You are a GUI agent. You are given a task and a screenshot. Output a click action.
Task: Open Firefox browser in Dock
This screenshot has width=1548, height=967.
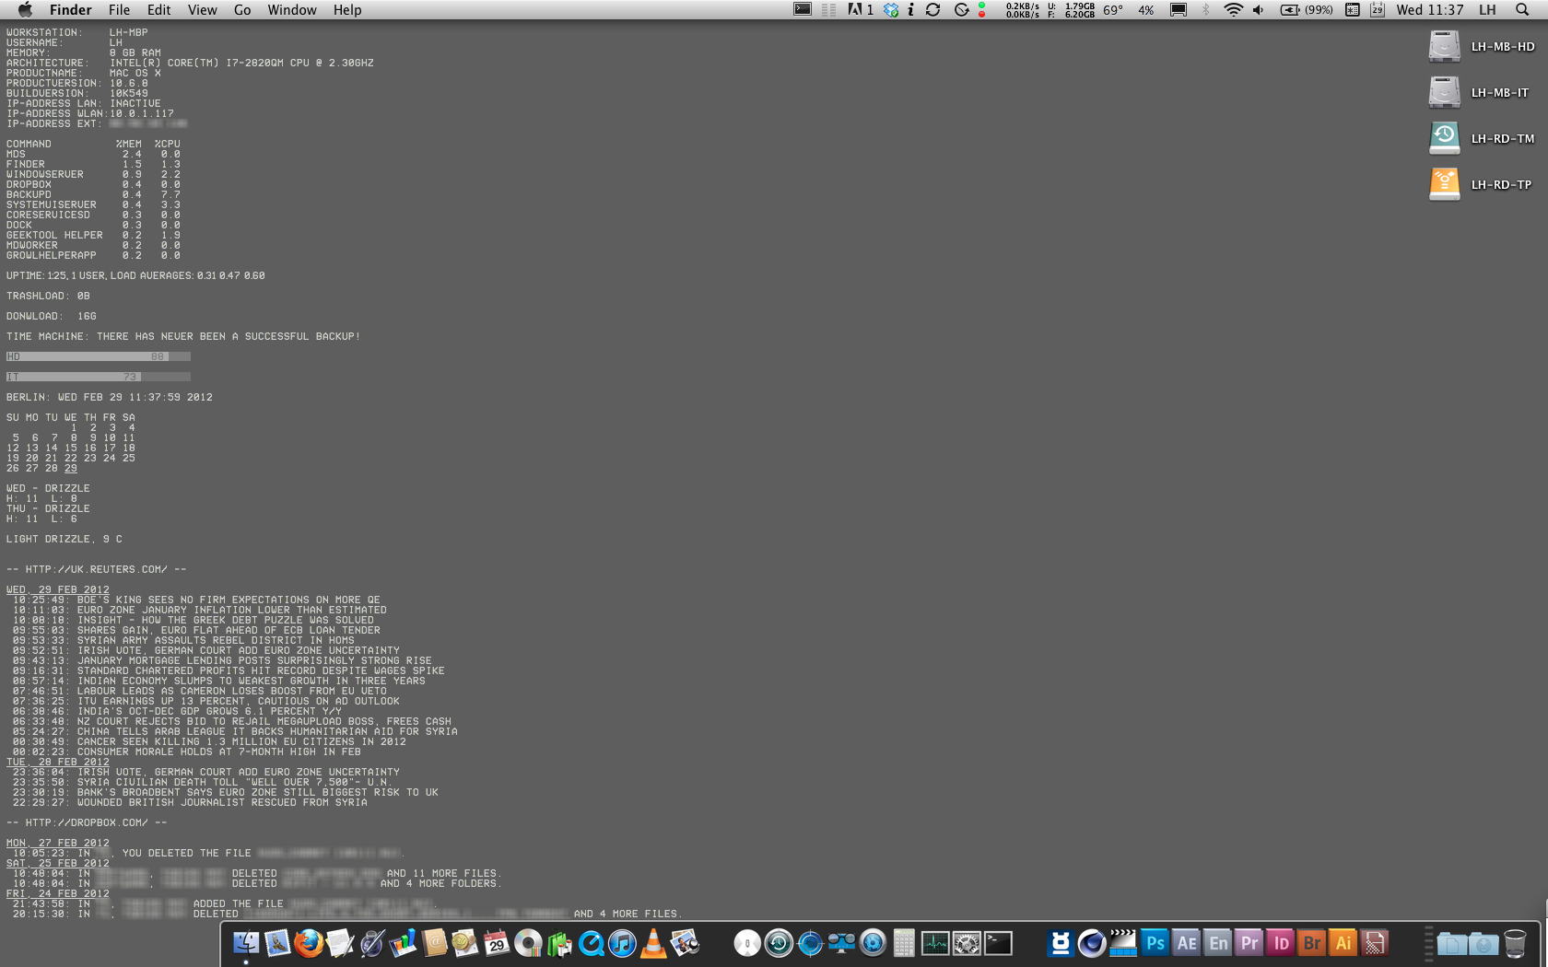click(309, 943)
